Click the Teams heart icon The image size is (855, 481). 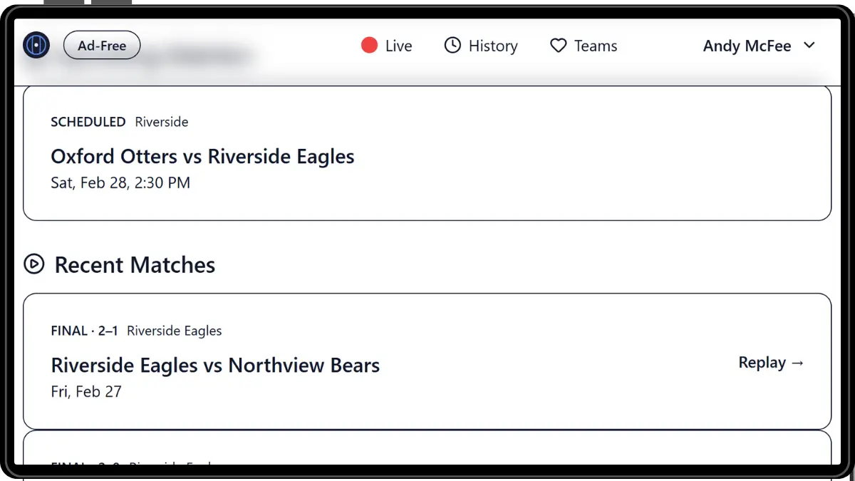click(x=558, y=46)
